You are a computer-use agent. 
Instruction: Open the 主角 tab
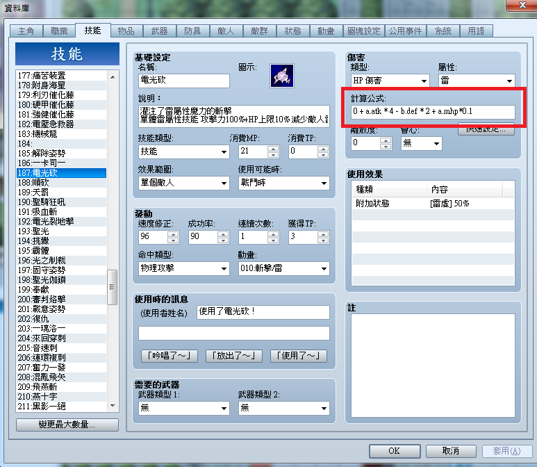pos(26,31)
